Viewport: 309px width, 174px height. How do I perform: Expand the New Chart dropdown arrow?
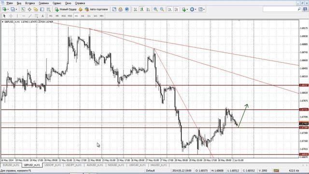coord(8,9)
